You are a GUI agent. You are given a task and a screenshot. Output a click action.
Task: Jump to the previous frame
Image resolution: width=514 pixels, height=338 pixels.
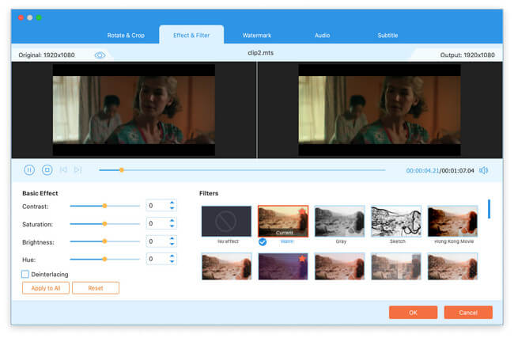tap(63, 169)
